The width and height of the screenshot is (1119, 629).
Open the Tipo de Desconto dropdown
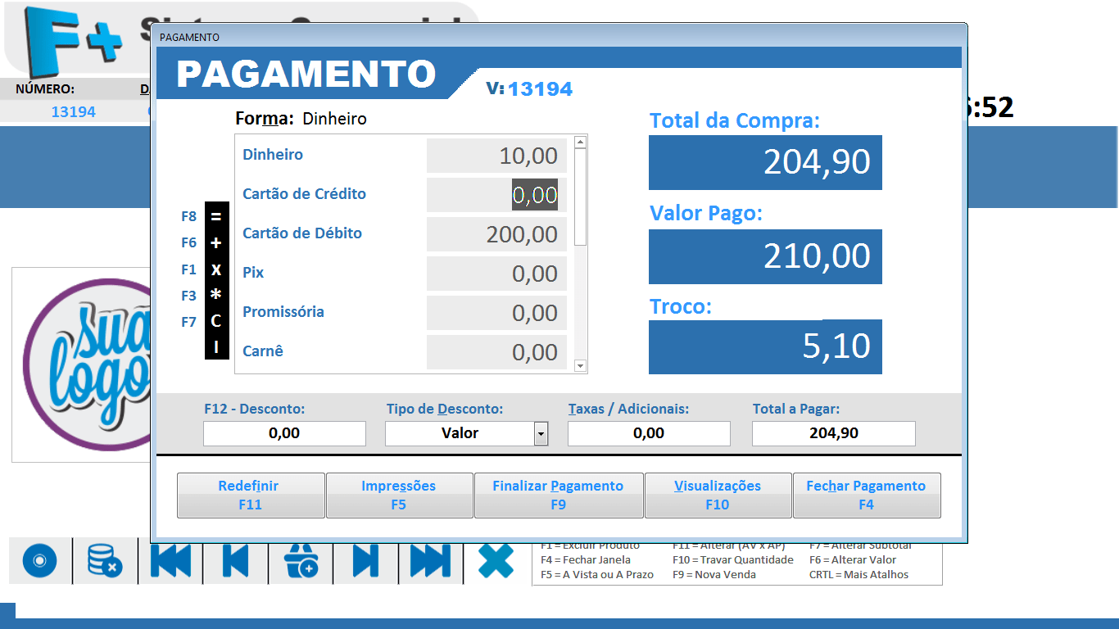coord(541,433)
